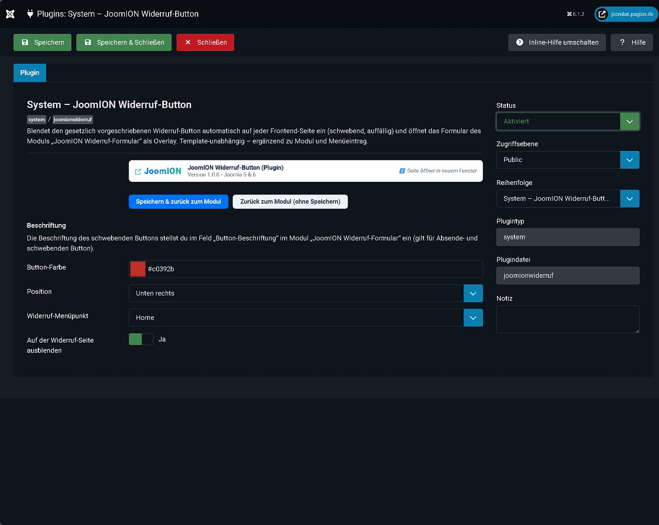Select the Plugin tab
Image resolution: width=659 pixels, height=525 pixels.
(30, 72)
